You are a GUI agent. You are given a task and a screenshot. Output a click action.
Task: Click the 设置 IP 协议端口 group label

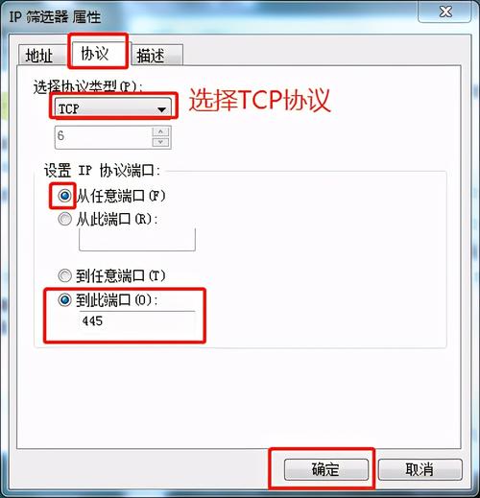[x=102, y=170]
